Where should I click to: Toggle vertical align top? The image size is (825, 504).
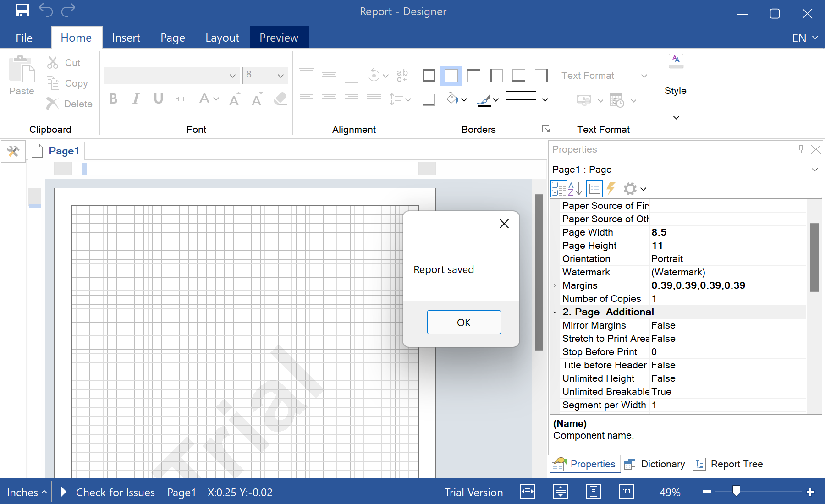[307, 71]
